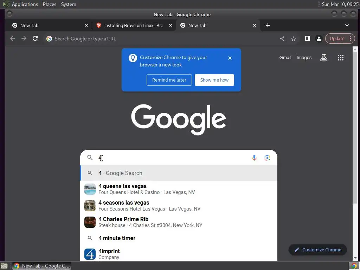The width and height of the screenshot is (360, 270).
Task: Open Chrome from the system tray icon
Action: (x=354, y=266)
